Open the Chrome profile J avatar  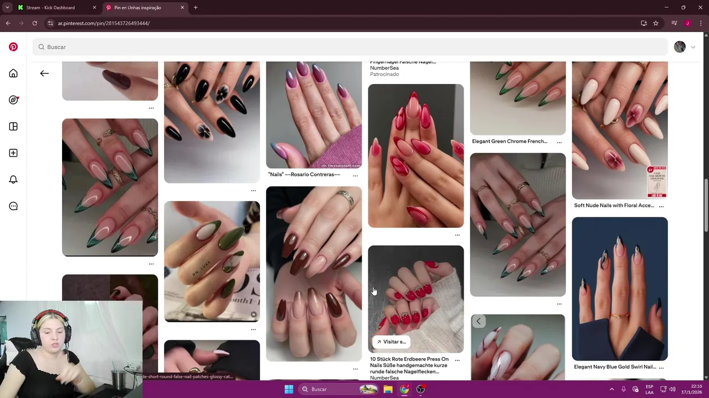pyautogui.click(x=687, y=23)
